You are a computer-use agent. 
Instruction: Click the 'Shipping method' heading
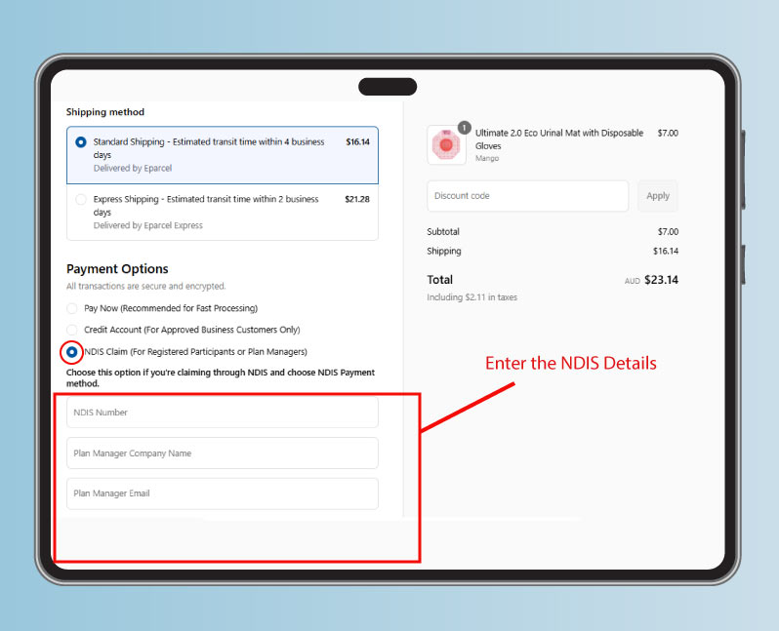click(105, 112)
